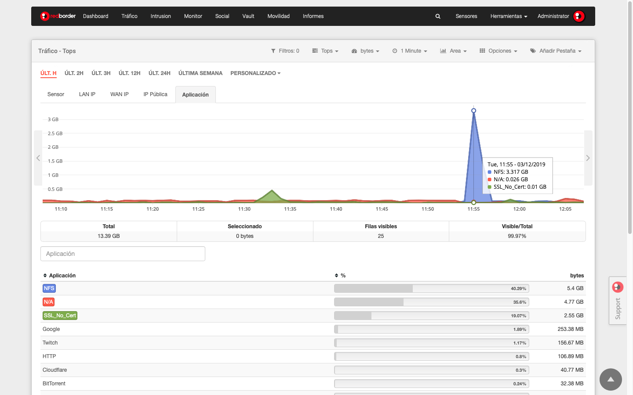Select the ÚLTIMA SEMANA time range
Image resolution: width=633 pixels, height=395 pixels.
[200, 73]
